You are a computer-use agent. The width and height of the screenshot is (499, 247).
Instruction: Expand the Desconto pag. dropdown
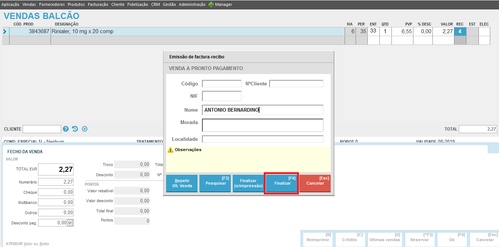click(x=70, y=223)
